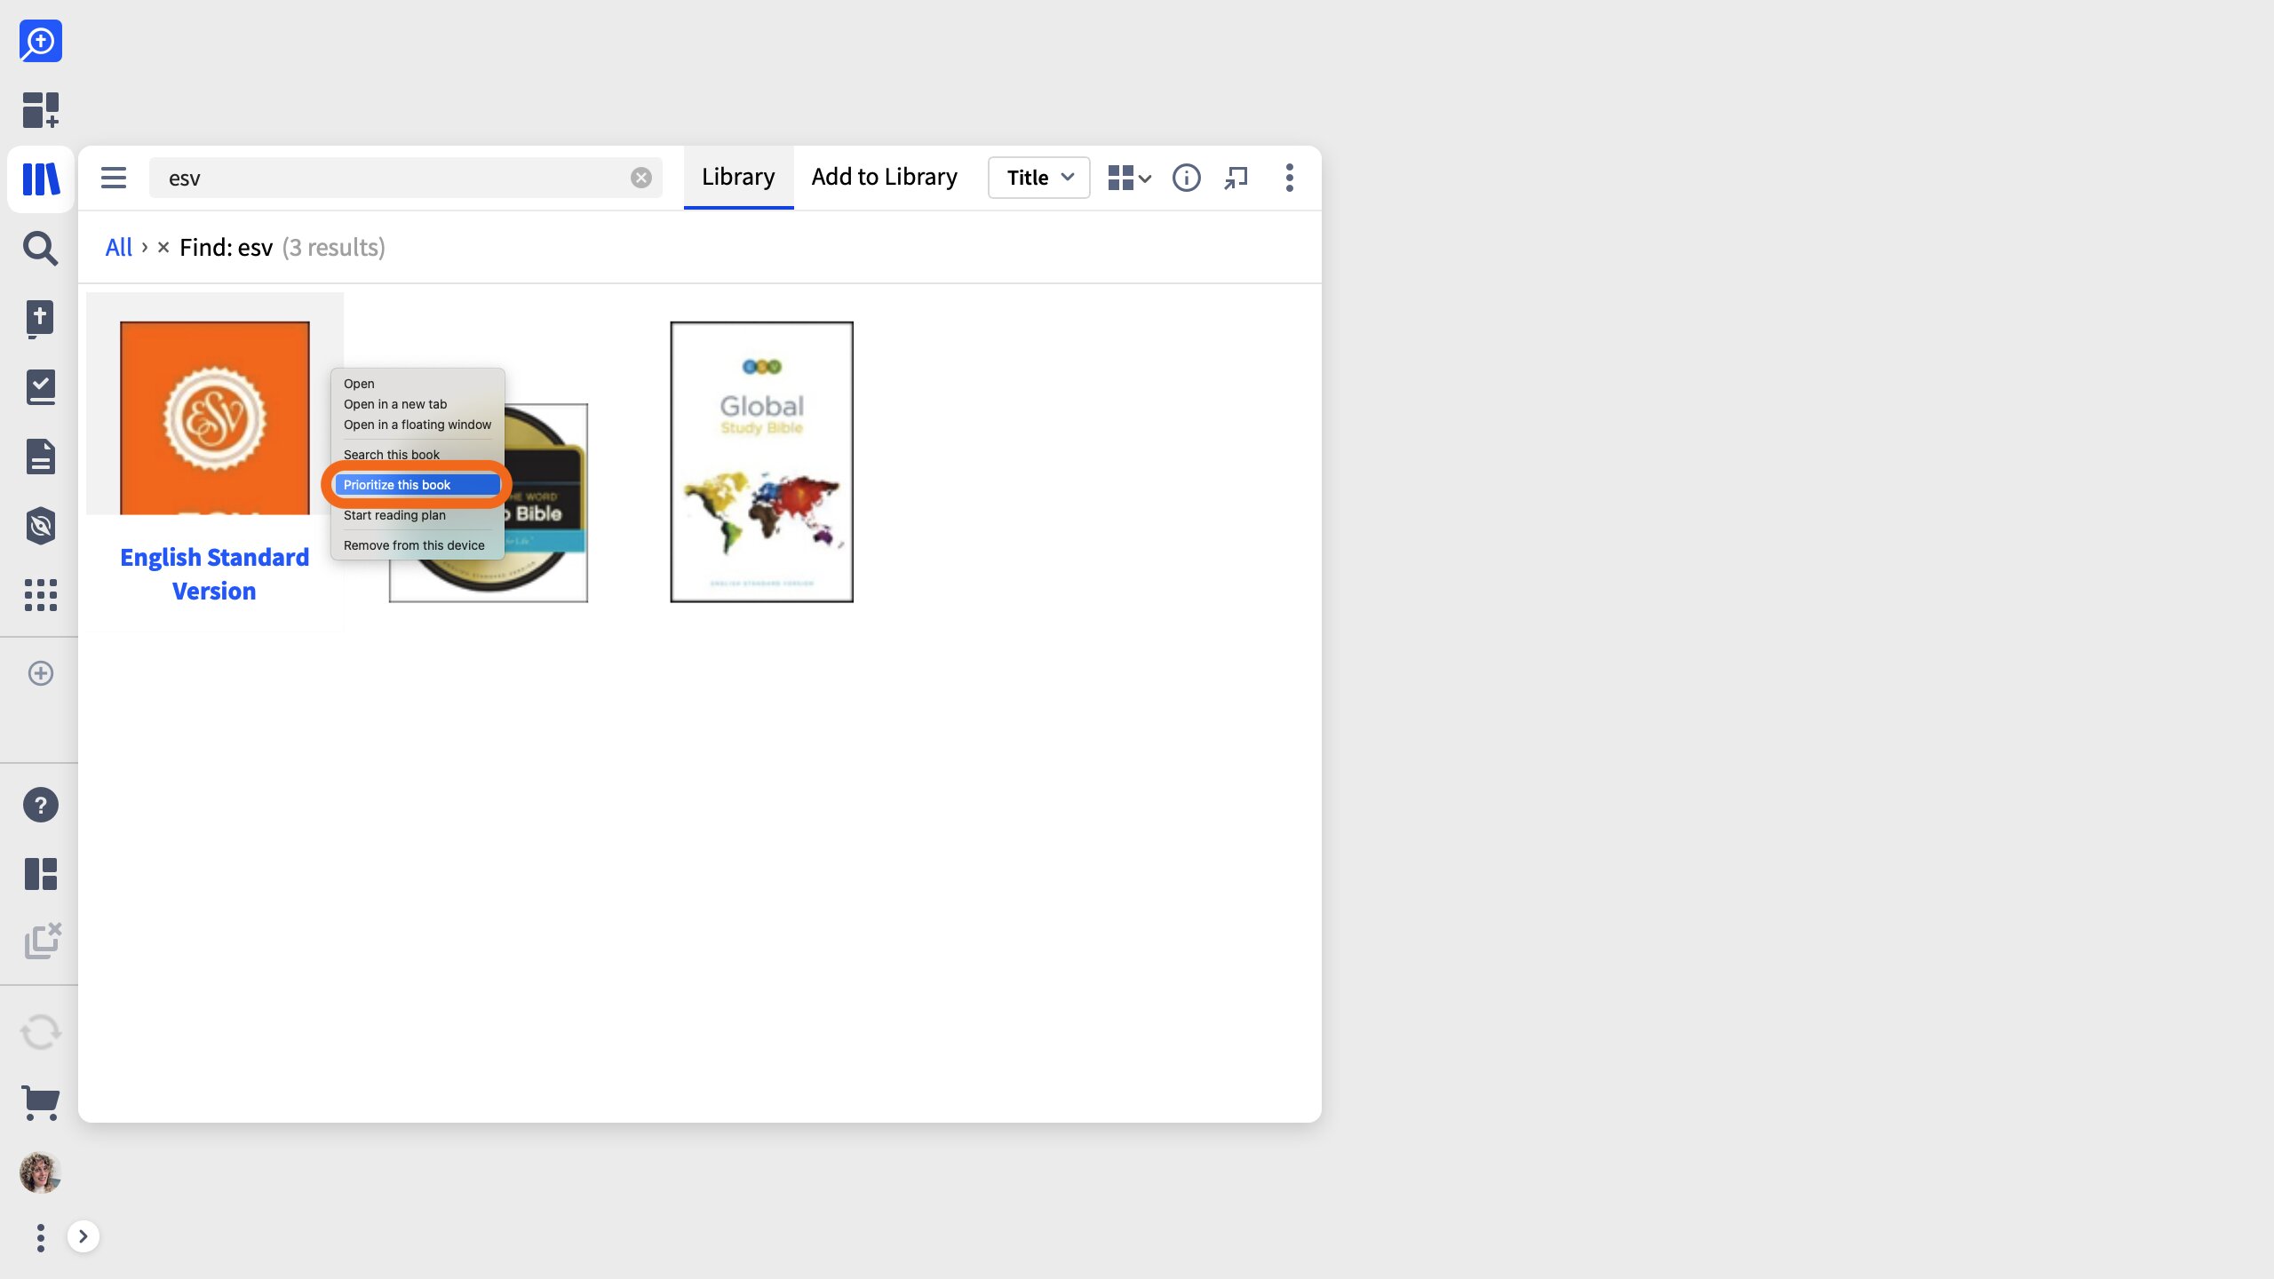Open the Title sort dropdown
This screenshot has width=2274, height=1279.
1039,178
